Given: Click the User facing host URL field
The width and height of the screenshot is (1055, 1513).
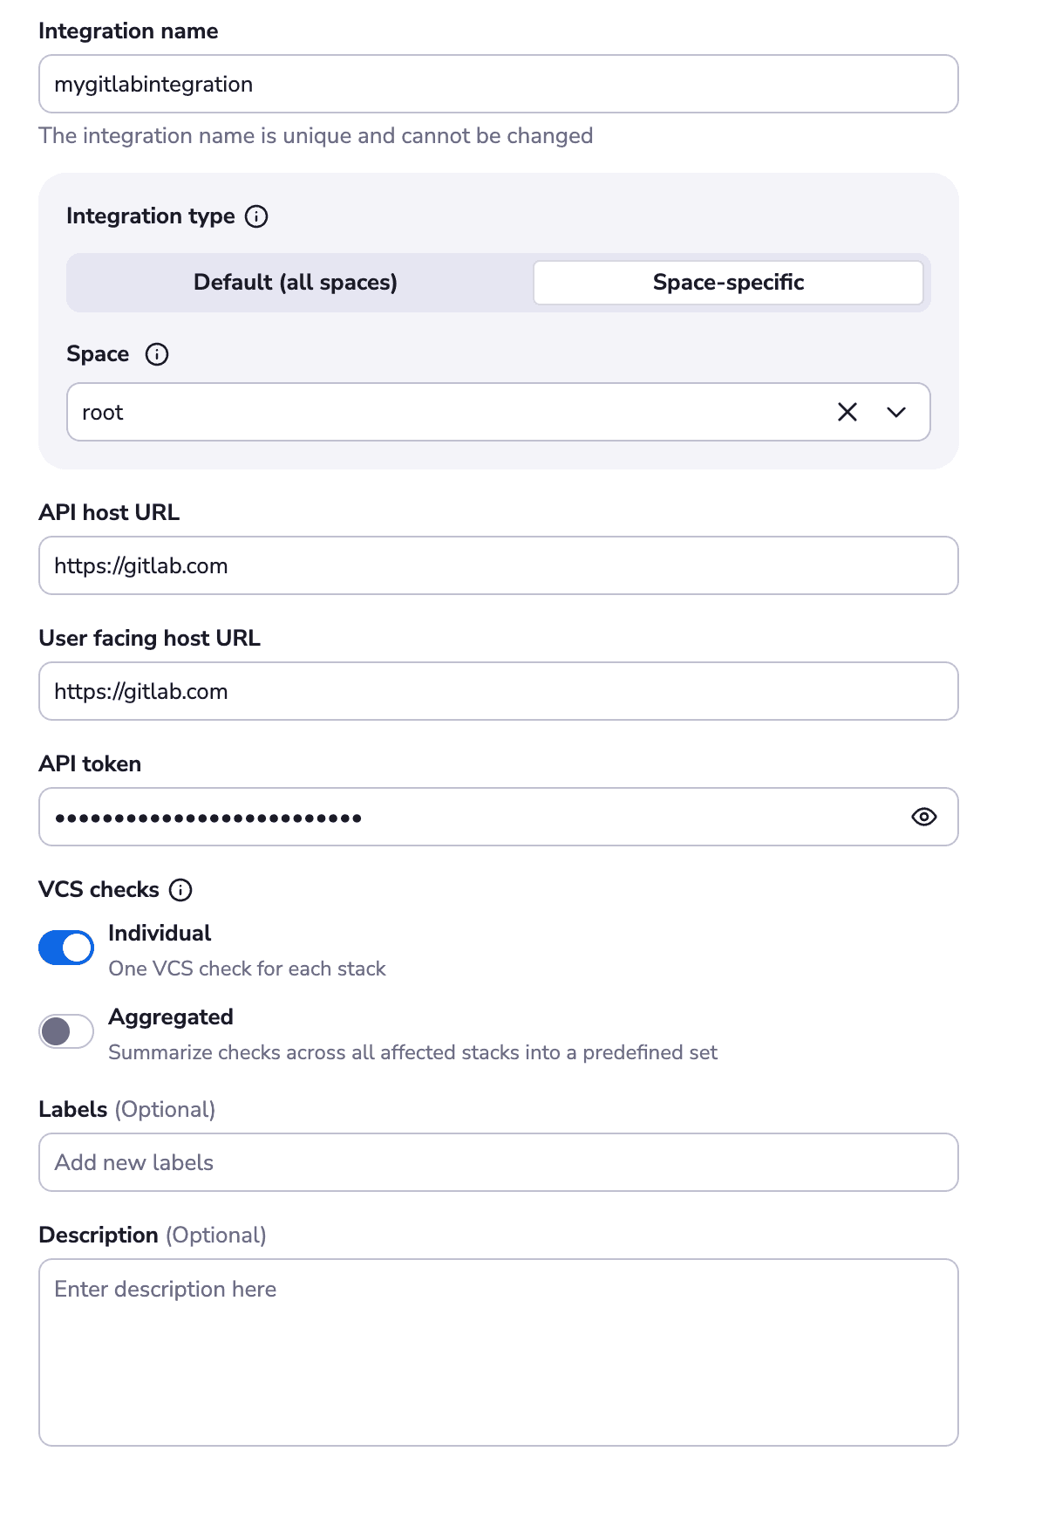Looking at the screenshot, I should [499, 691].
